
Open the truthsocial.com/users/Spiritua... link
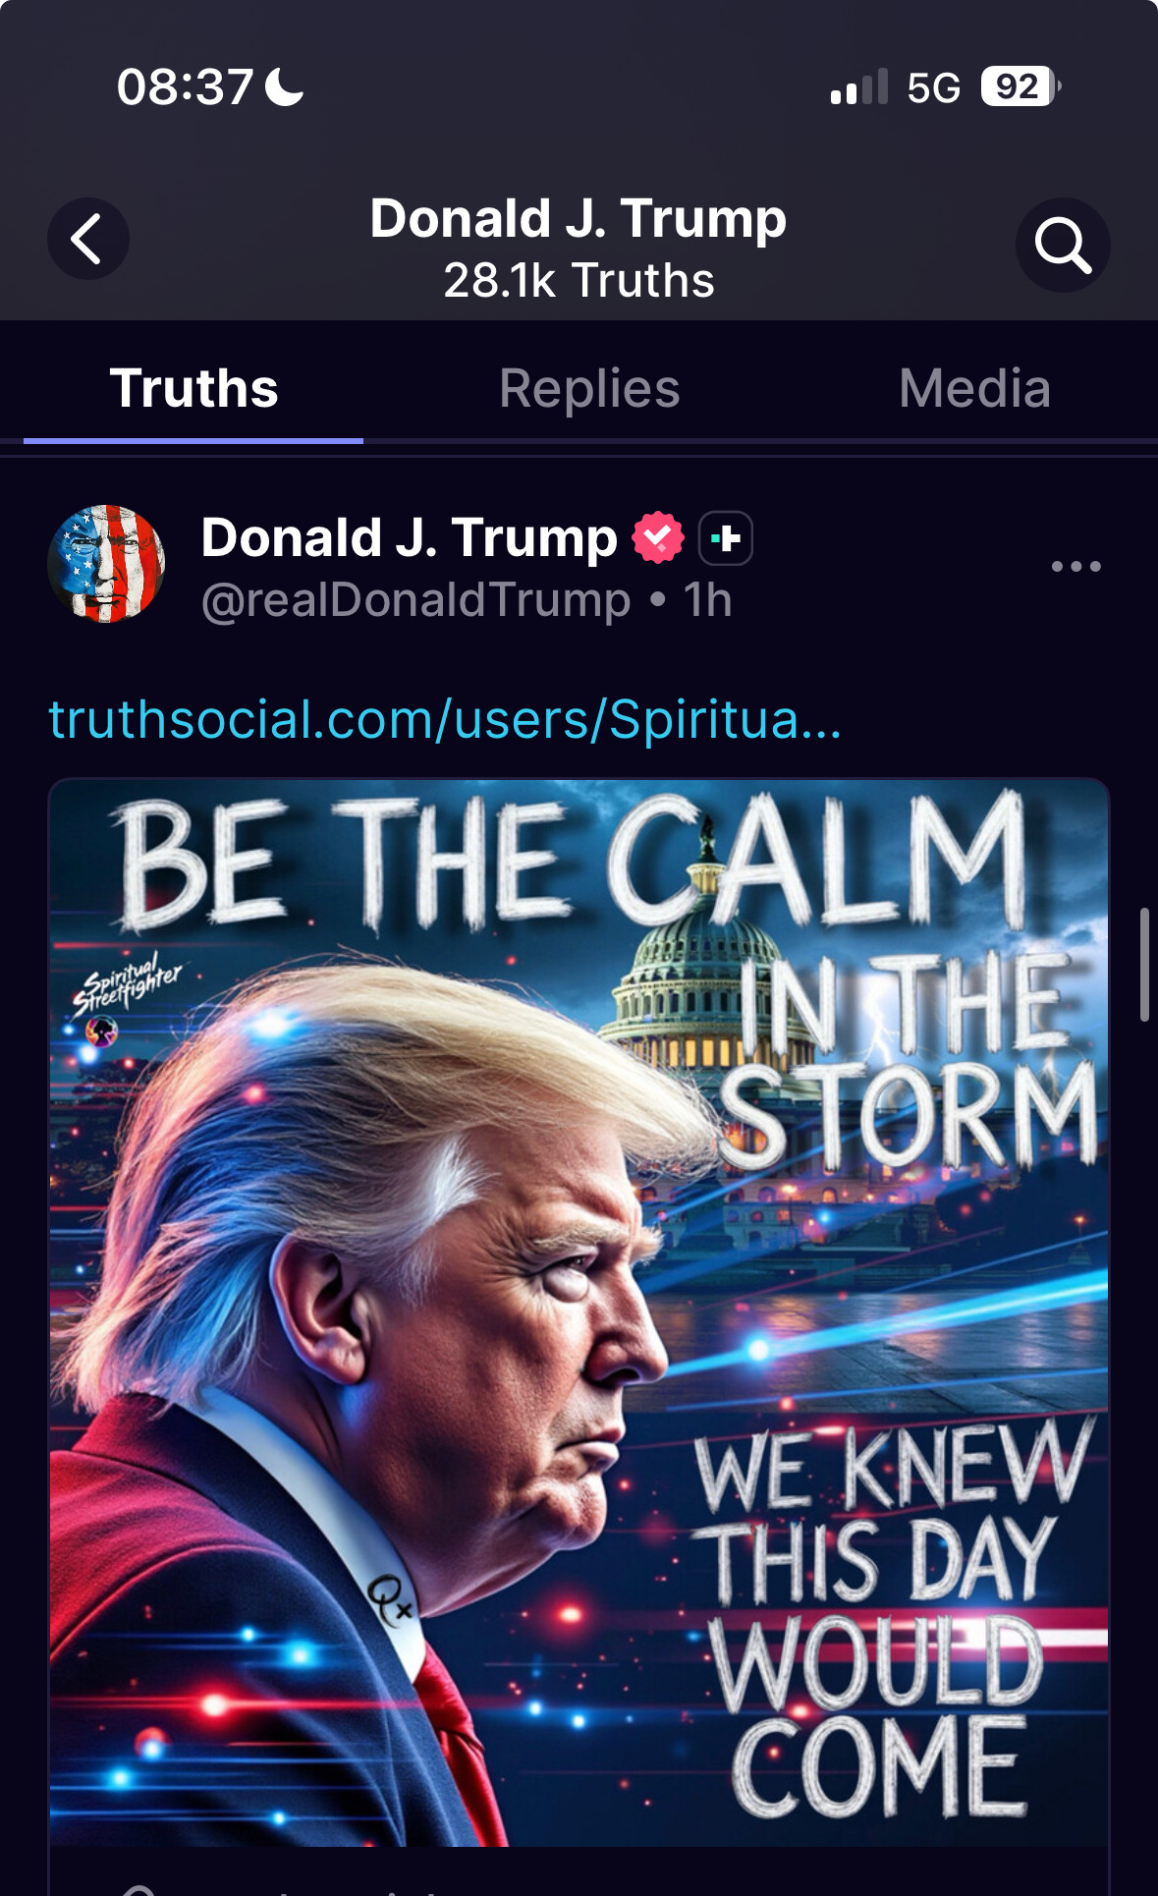point(445,719)
